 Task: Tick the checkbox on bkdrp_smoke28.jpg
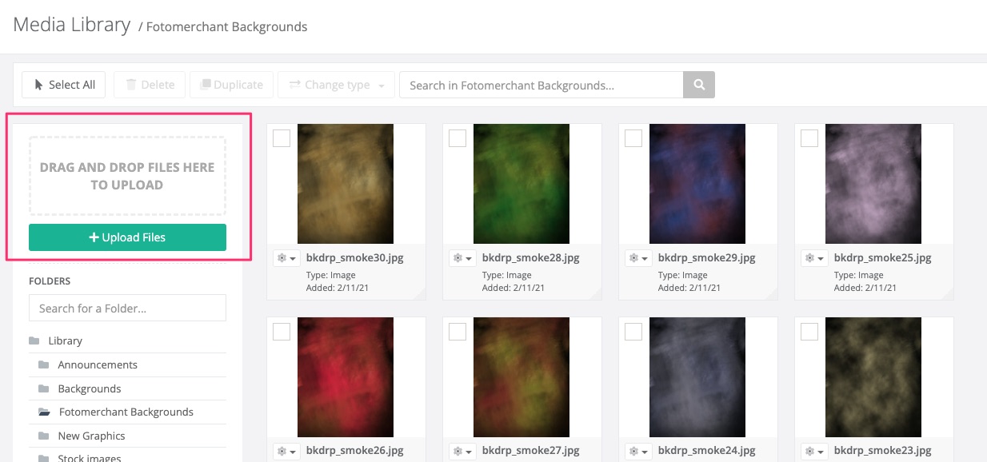(458, 138)
